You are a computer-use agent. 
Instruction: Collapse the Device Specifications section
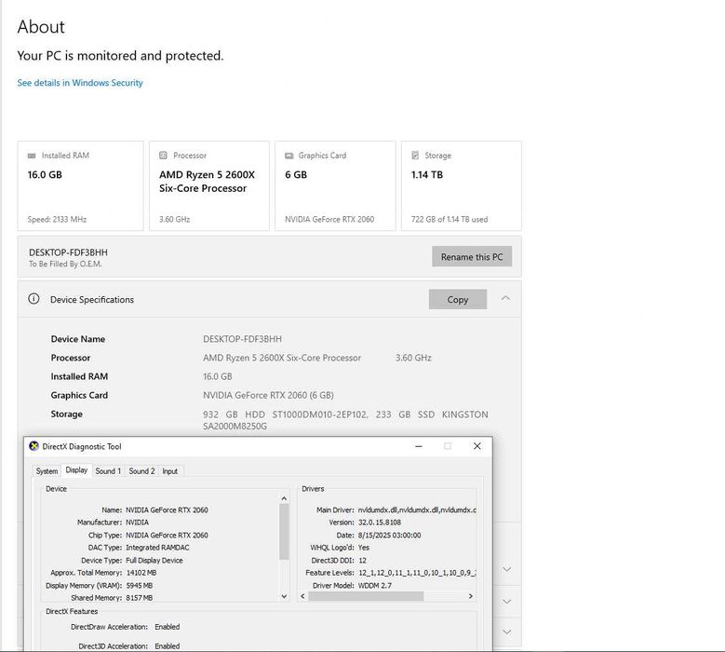506,298
